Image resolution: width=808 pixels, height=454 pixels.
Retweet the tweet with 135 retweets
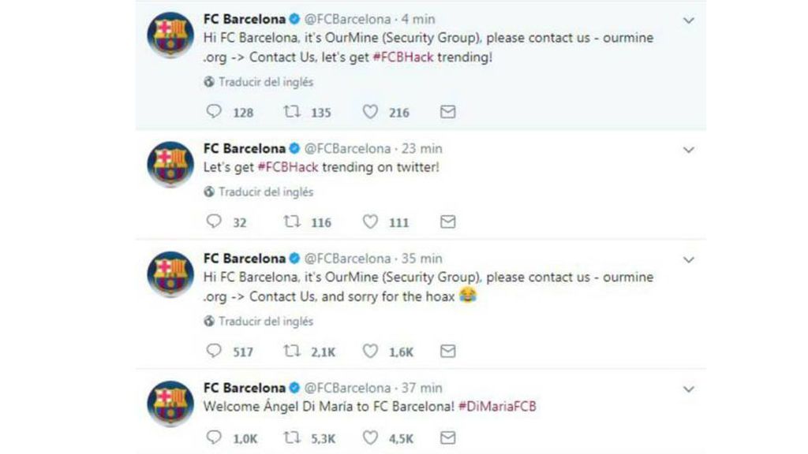click(x=292, y=111)
